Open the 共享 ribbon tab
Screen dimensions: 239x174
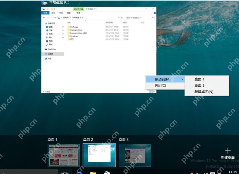(x=61, y=13)
